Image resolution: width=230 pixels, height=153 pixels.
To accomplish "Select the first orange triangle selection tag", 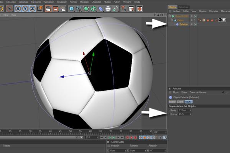I will click(x=208, y=20).
